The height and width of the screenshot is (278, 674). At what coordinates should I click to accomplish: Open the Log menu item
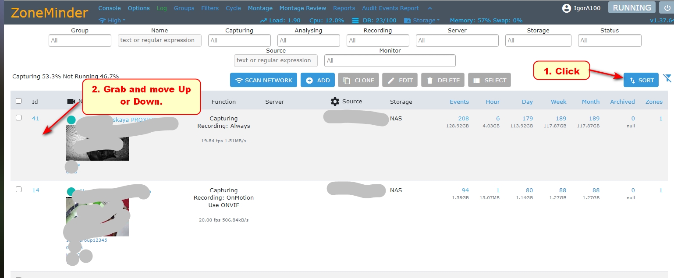tap(162, 8)
